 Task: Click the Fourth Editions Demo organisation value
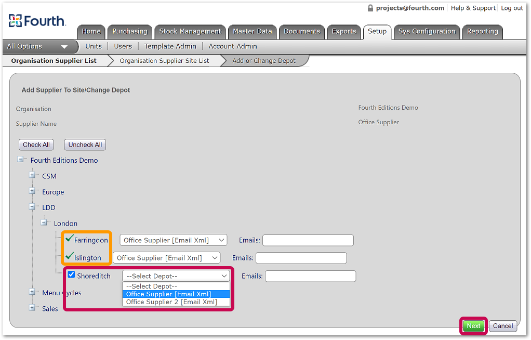point(388,108)
